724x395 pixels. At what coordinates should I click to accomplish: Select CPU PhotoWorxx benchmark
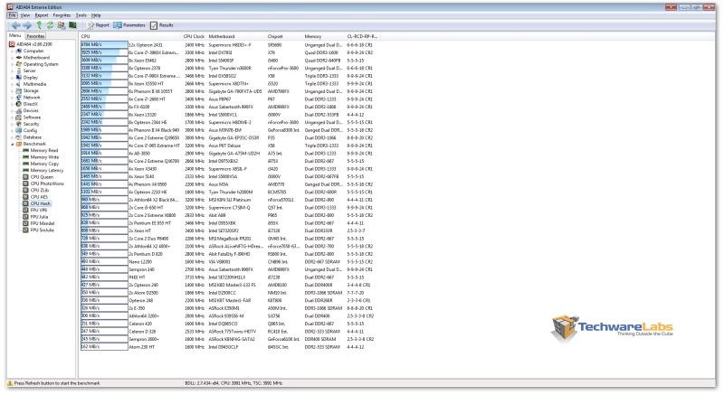[x=47, y=183]
